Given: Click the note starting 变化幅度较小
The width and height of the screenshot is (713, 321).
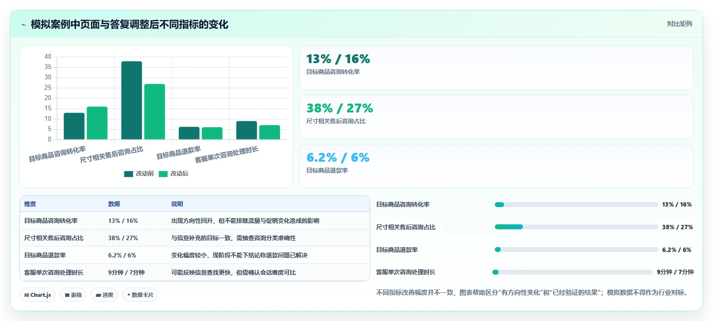Looking at the screenshot, I should 239,255.
